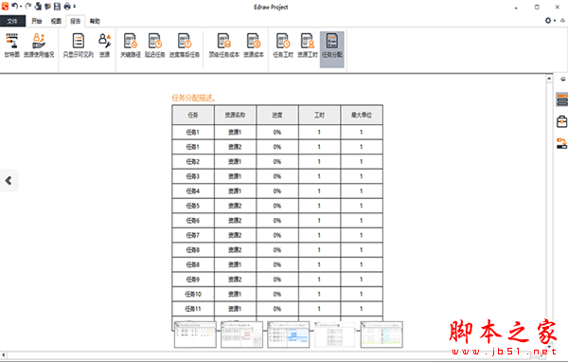568x362 pixels.
Task: Click the 资源名称 column header
Action: click(235, 115)
